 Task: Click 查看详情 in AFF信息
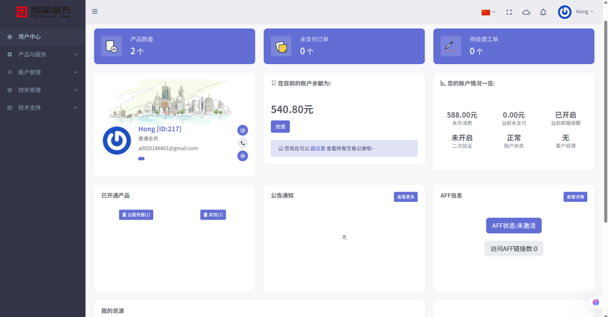point(575,197)
